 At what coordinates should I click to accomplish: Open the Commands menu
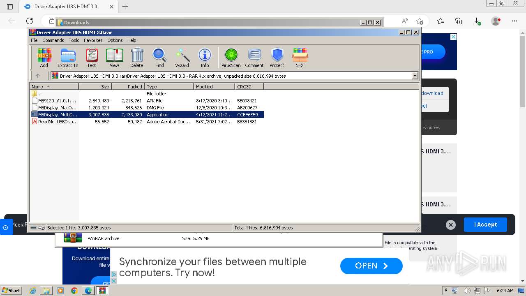point(53,40)
